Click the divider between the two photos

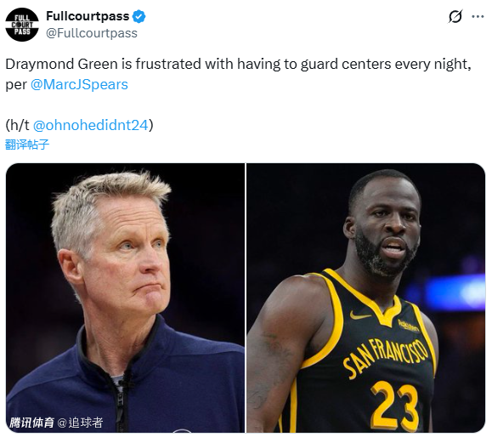[246, 298]
